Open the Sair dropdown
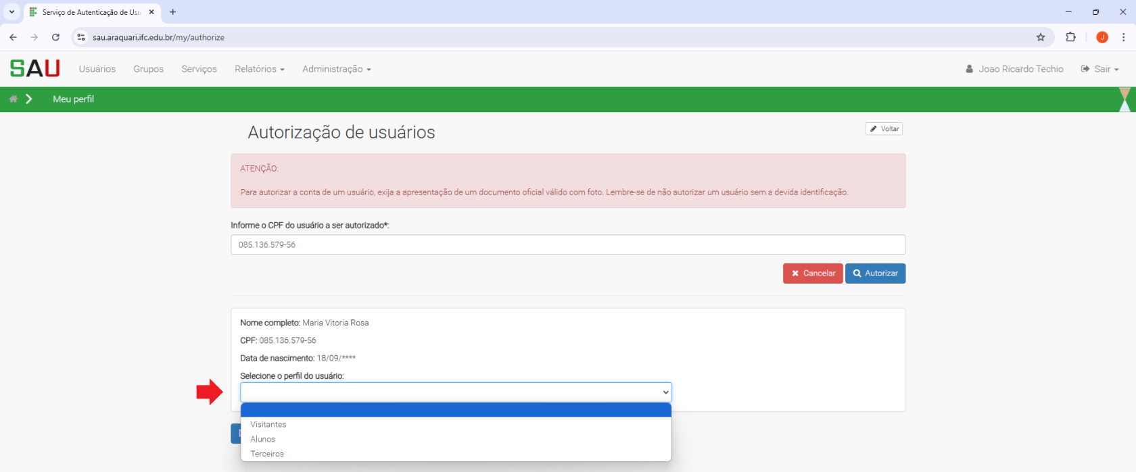This screenshot has width=1136, height=472. click(1100, 69)
